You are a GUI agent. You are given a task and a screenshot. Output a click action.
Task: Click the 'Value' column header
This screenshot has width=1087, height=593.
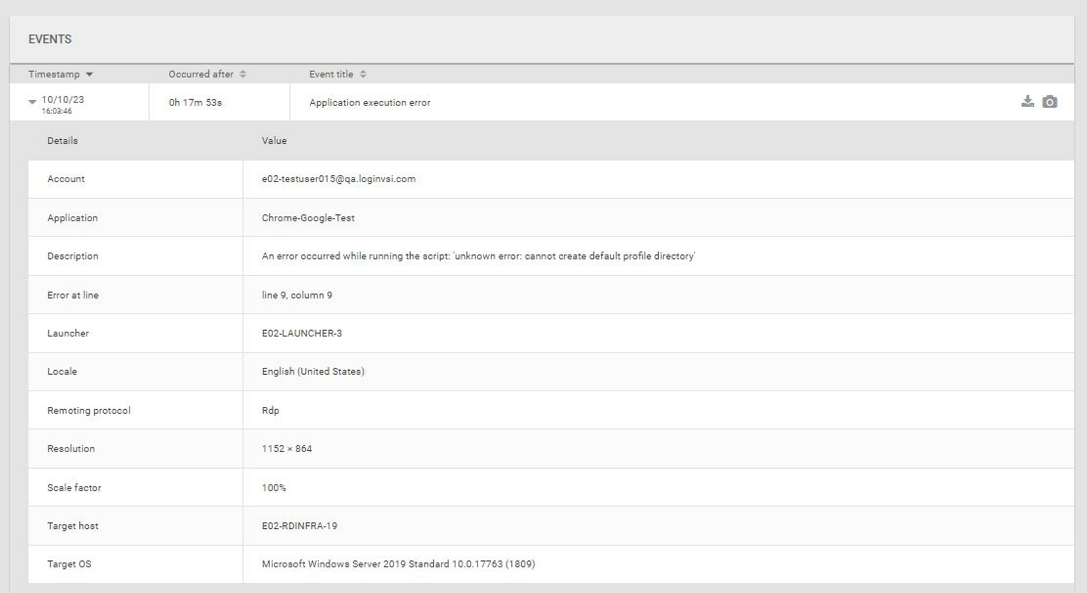click(x=274, y=140)
